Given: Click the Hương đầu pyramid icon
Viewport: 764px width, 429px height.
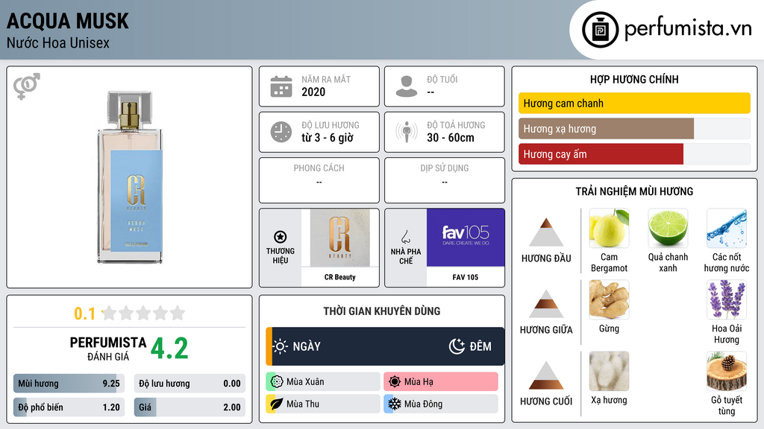Looking at the screenshot, I should tap(546, 232).
